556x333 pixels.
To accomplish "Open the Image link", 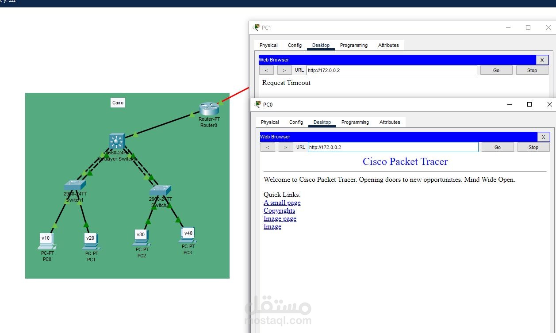I will click(x=272, y=226).
